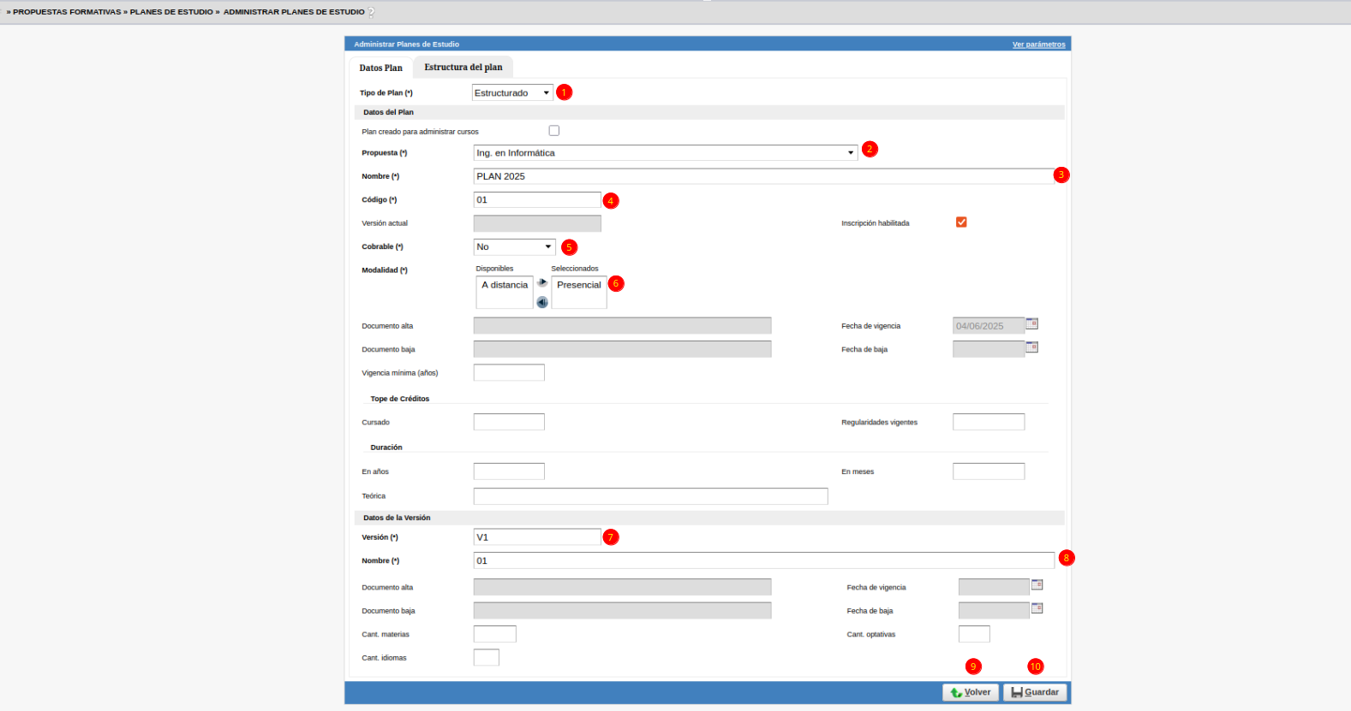This screenshot has width=1351, height=711.
Task: Expand the Propuesta dropdown
Action: 665,153
